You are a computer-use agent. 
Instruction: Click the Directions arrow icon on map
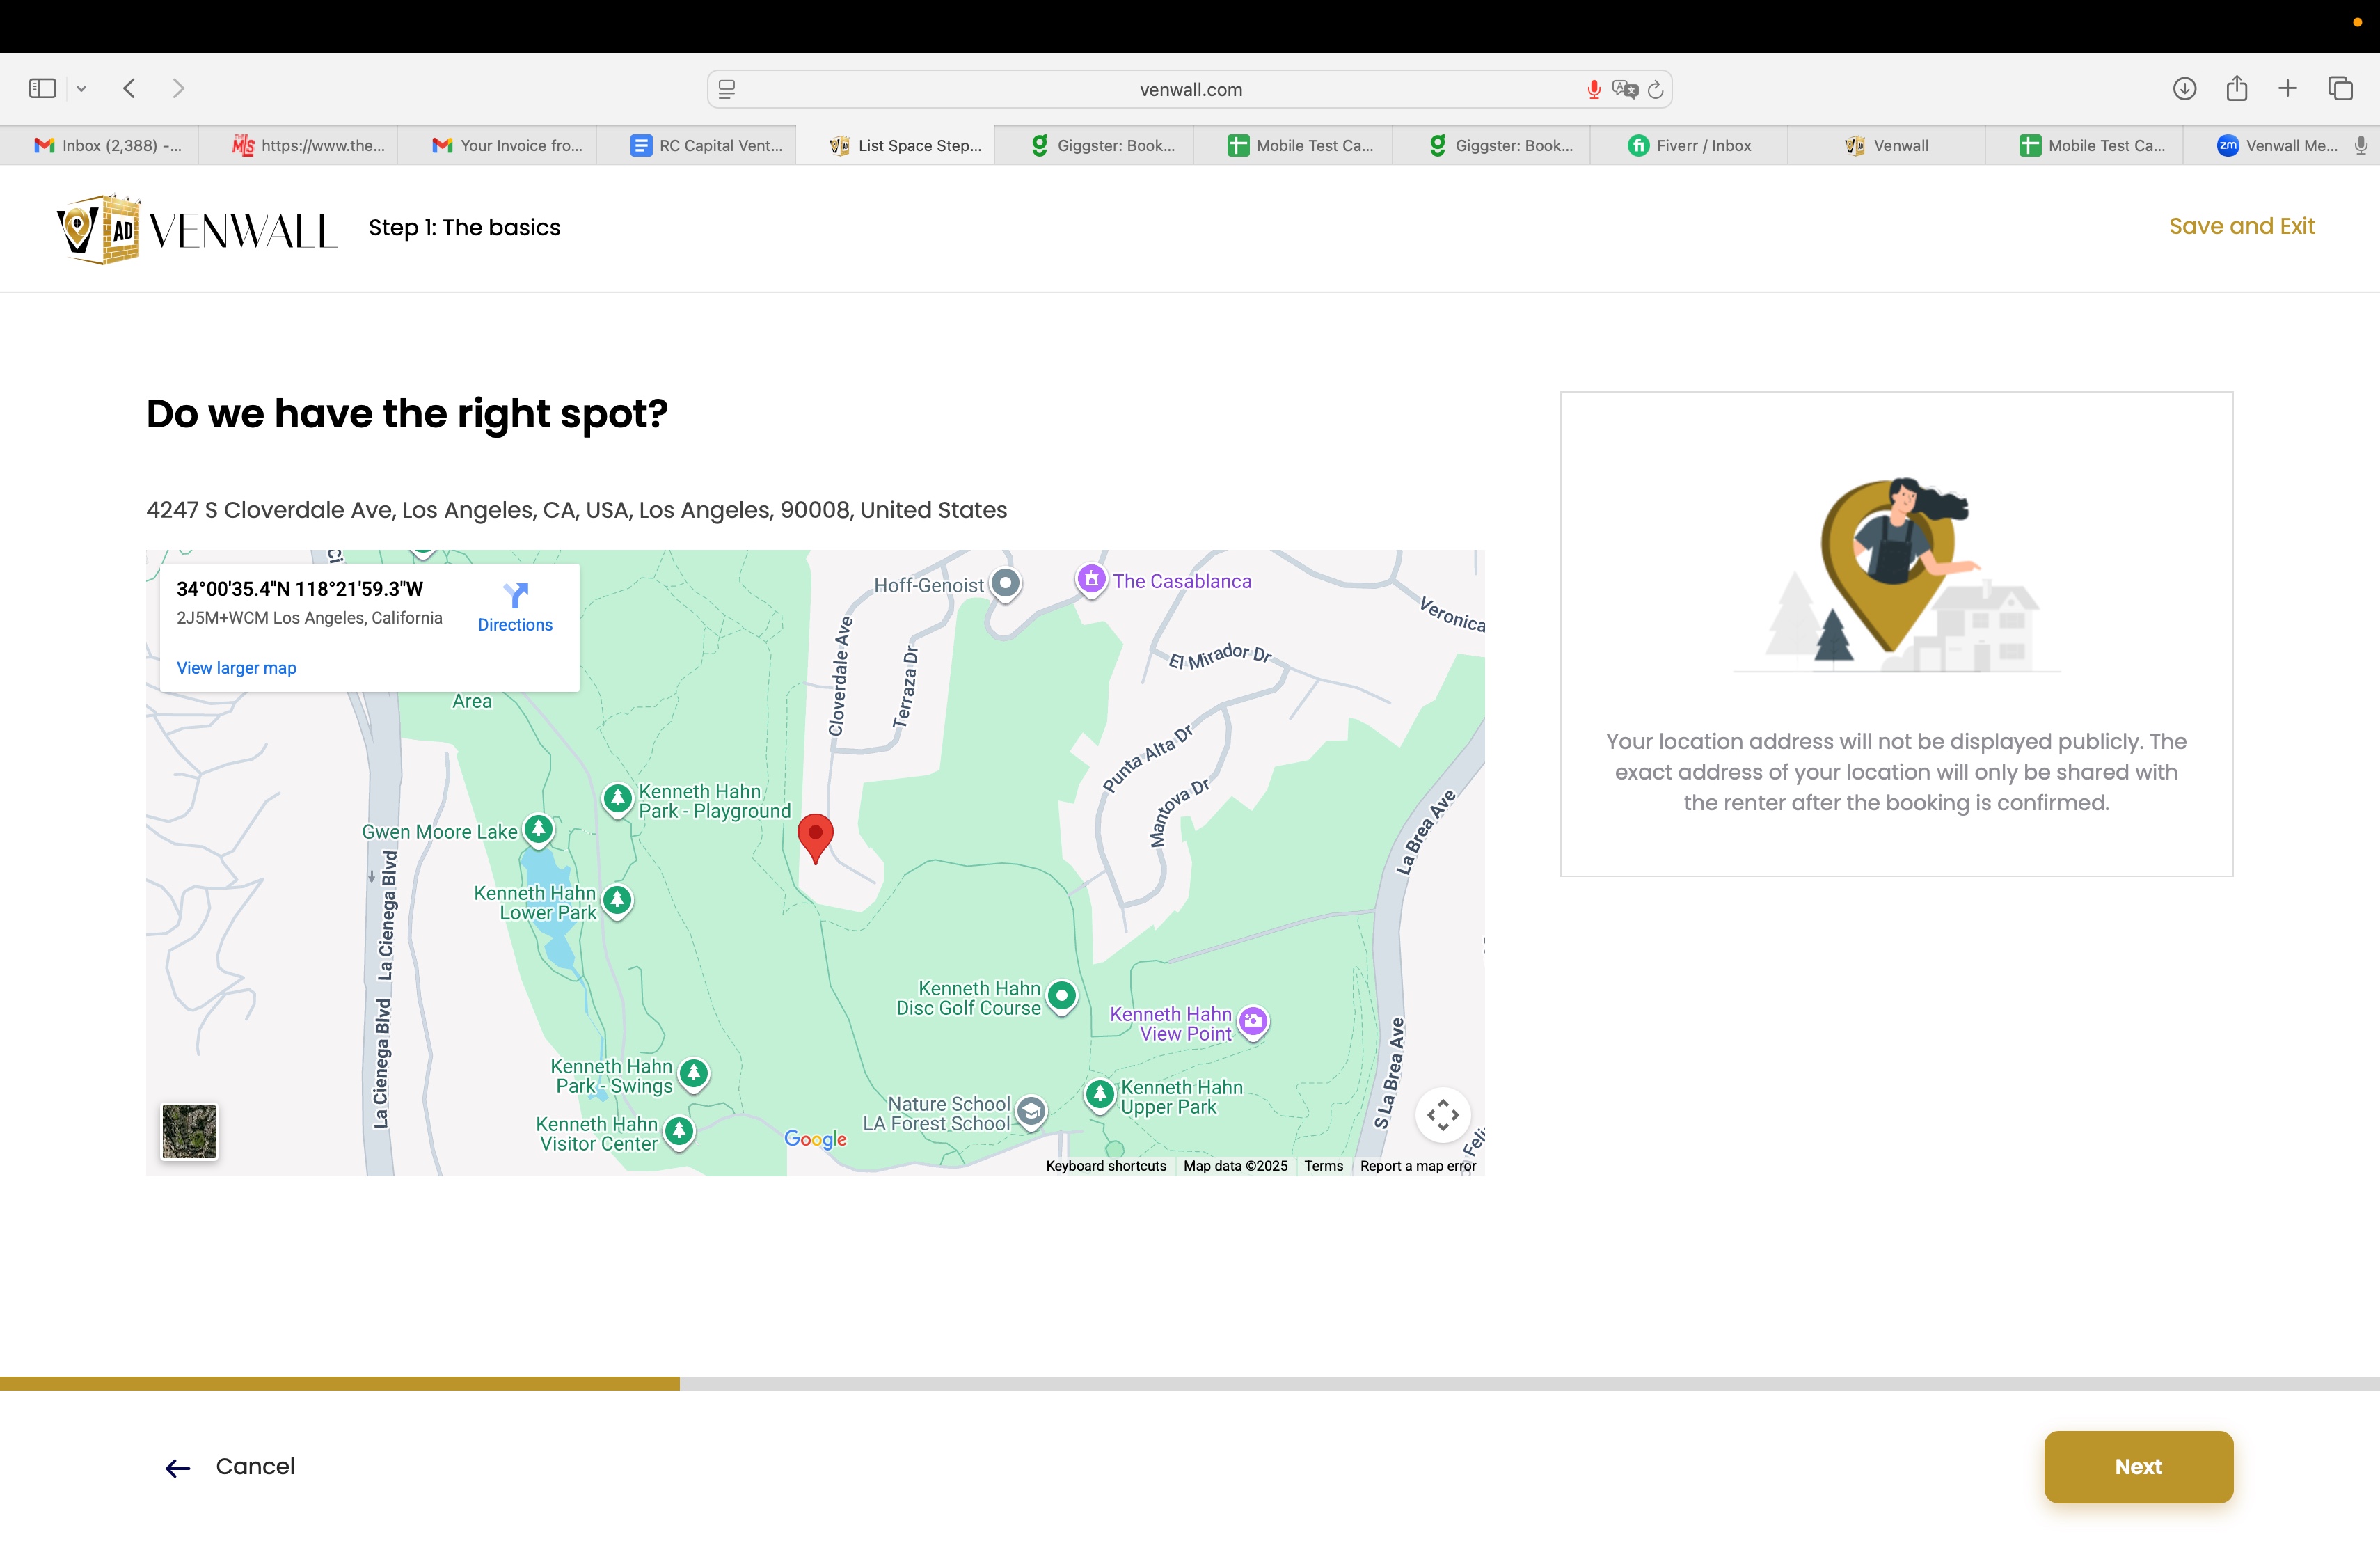coord(515,596)
